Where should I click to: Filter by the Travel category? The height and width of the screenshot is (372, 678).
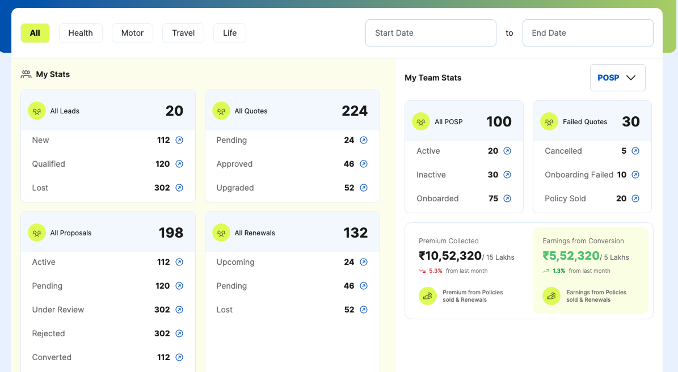(183, 33)
